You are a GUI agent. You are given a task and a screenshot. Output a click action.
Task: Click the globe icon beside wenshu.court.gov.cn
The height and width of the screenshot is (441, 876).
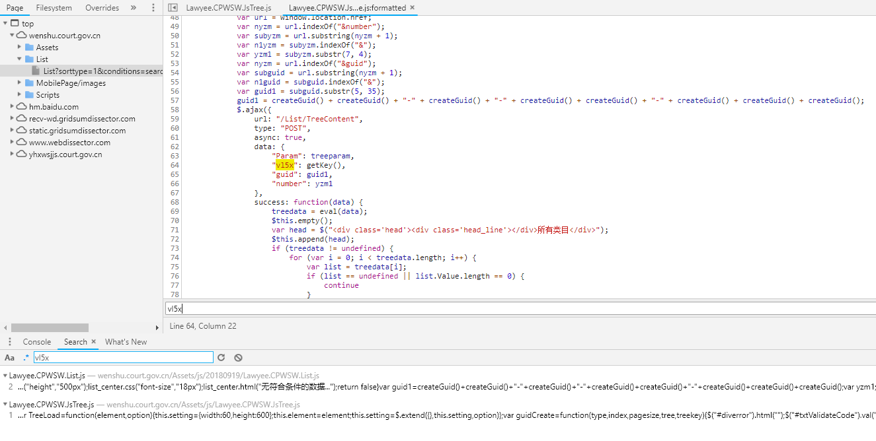tap(22, 35)
